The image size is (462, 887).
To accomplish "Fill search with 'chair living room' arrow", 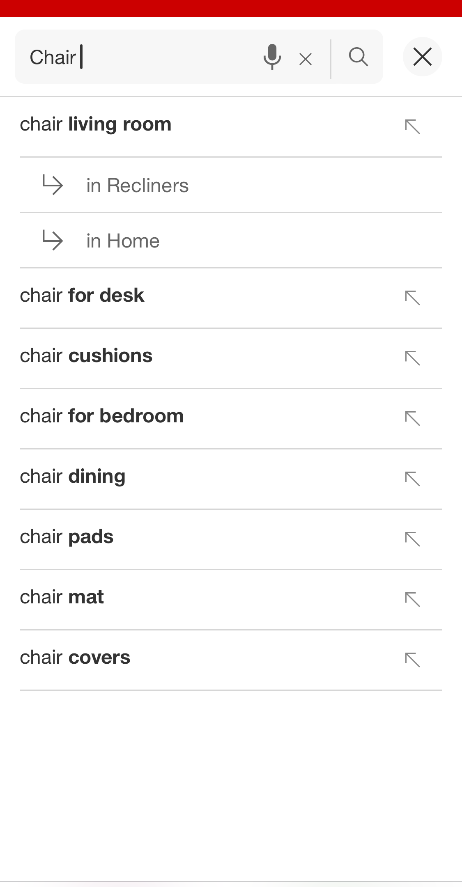I will pyautogui.click(x=412, y=127).
